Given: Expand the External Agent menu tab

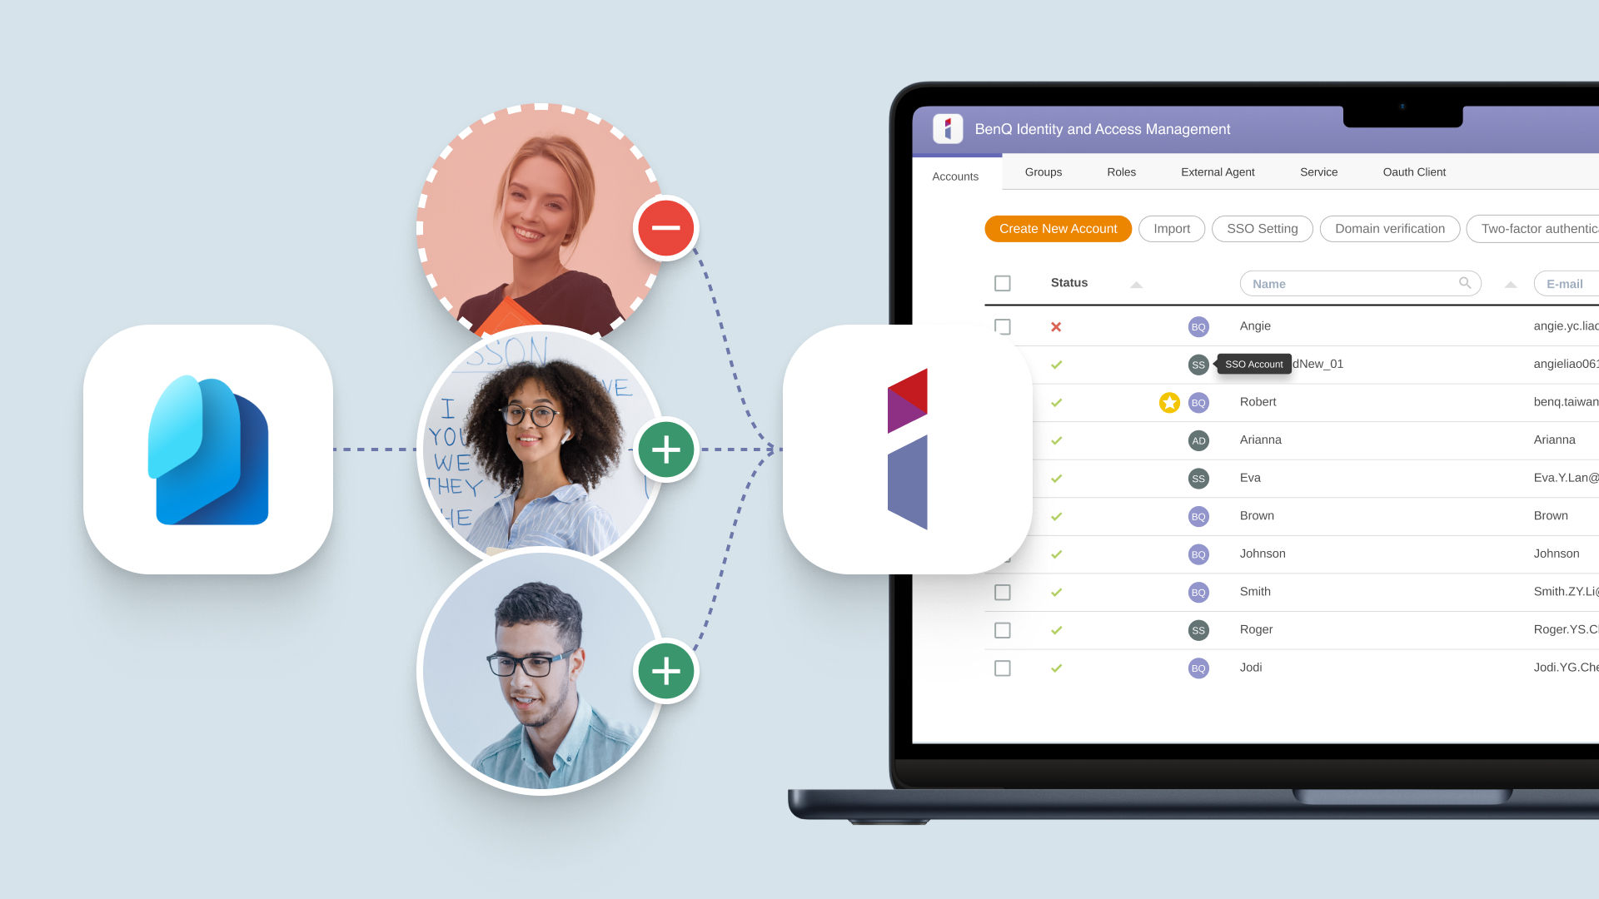Looking at the screenshot, I should point(1217,172).
